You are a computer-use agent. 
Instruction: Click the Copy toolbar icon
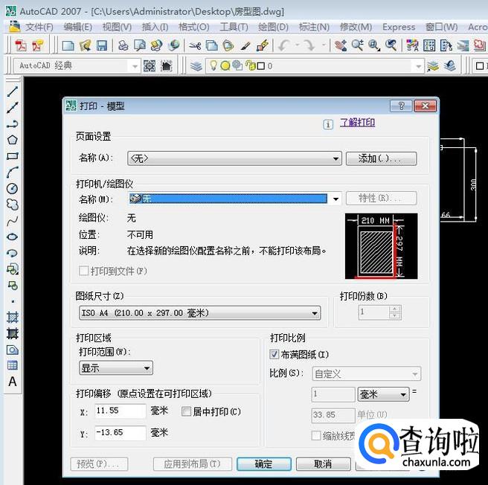pyautogui.click(x=211, y=46)
